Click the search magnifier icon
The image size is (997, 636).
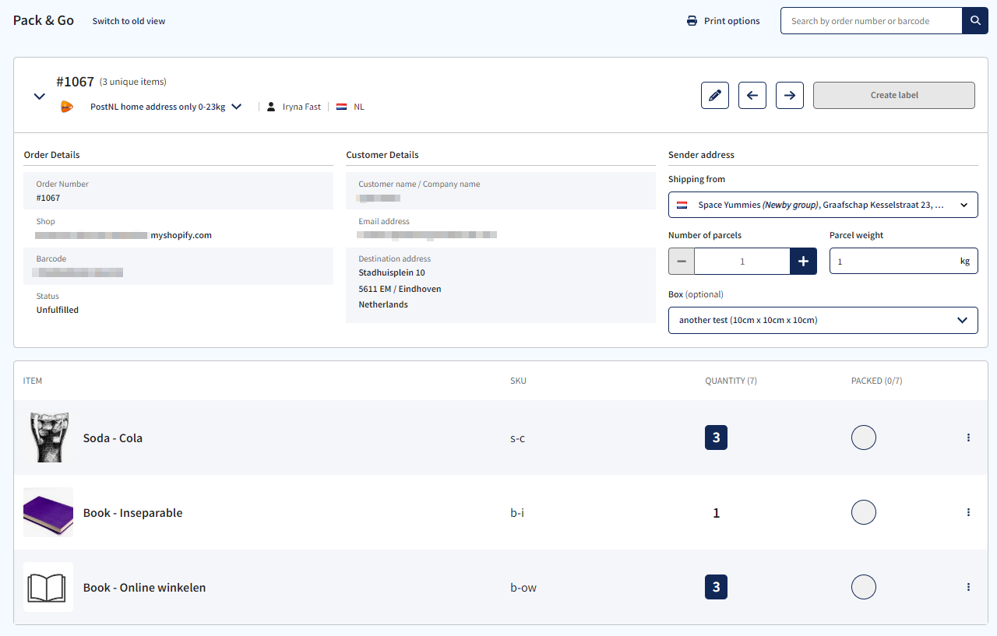tap(974, 20)
